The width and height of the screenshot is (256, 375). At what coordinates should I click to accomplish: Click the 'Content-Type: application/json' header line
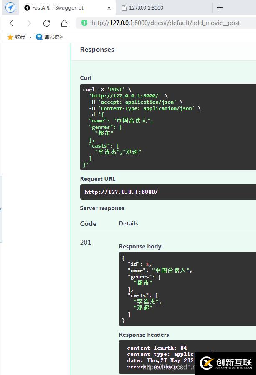pyautogui.click(x=145, y=108)
